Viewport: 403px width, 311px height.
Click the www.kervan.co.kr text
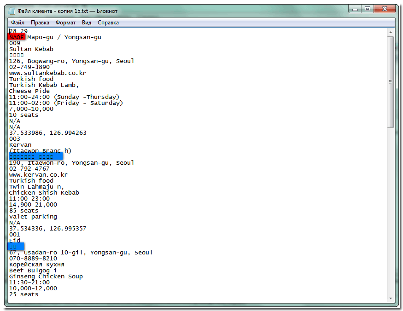click(38, 174)
